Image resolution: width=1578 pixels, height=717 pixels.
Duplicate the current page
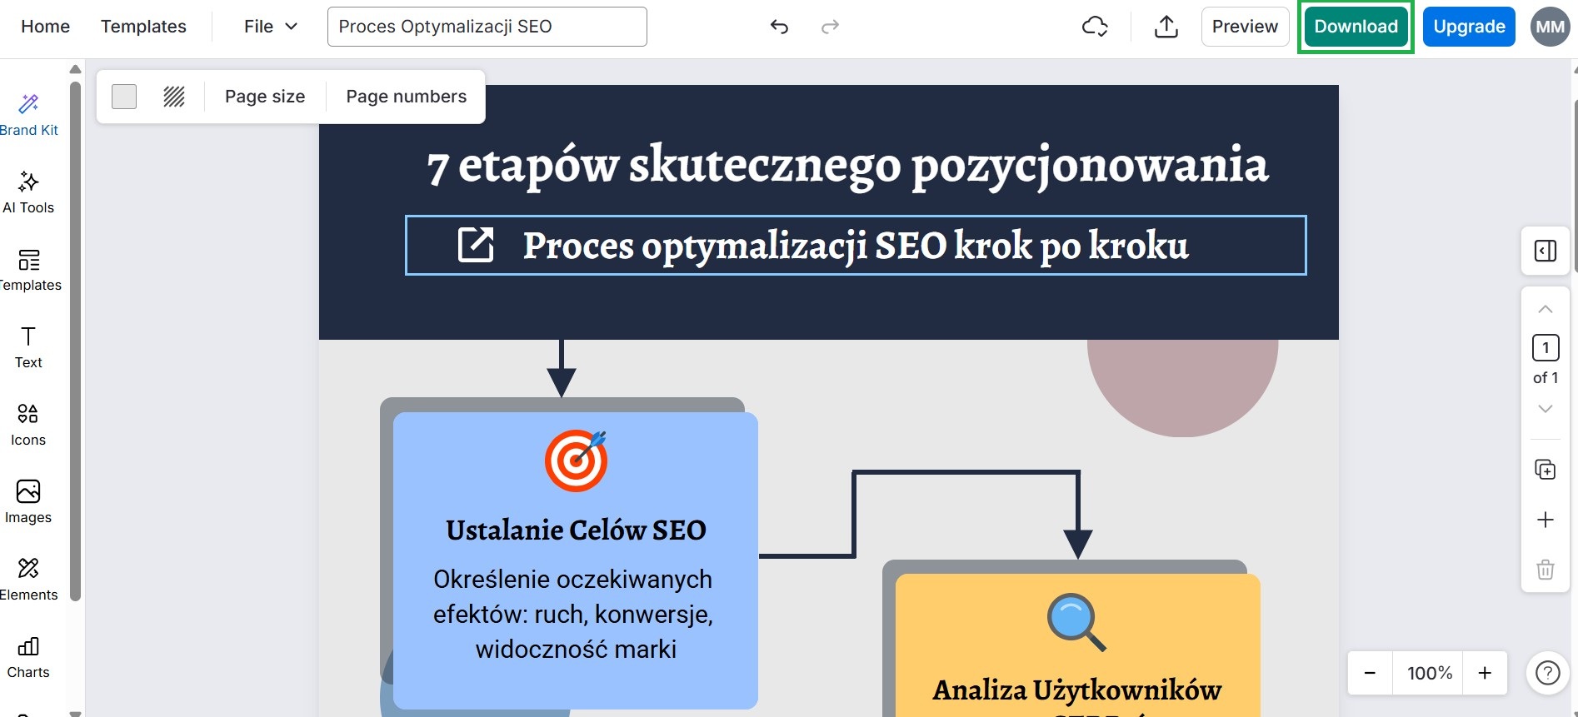[x=1546, y=470]
